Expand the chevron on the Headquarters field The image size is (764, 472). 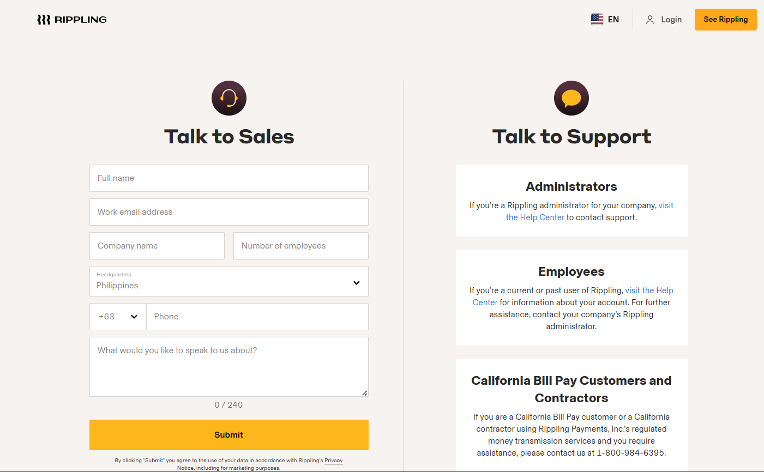click(x=356, y=282)
